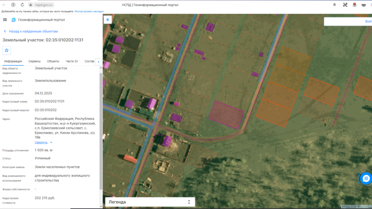Click the Войти login button

coord(368,21)
